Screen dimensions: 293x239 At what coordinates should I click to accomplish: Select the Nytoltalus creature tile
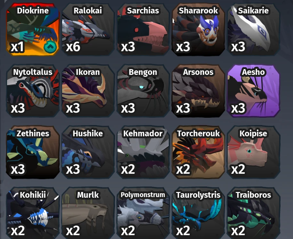point(33,91)
